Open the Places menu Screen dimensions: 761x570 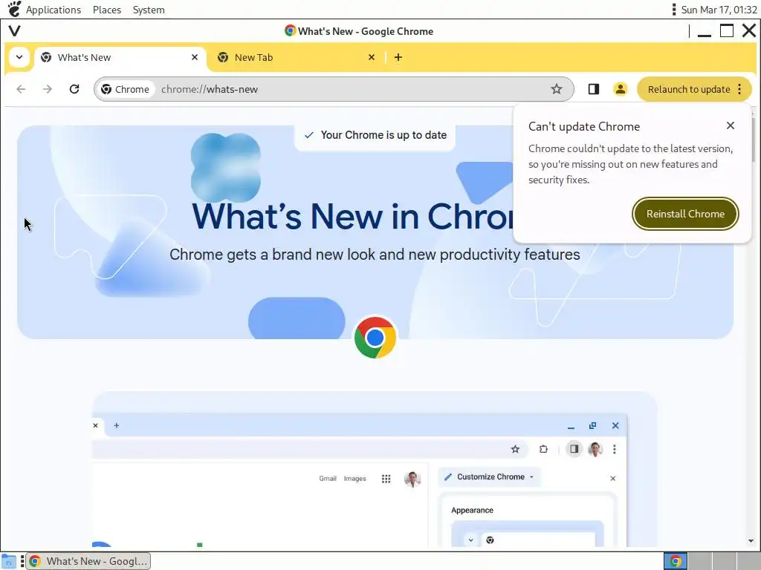(107, 10)
